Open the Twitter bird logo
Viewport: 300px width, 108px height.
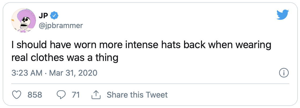point(283,15)
